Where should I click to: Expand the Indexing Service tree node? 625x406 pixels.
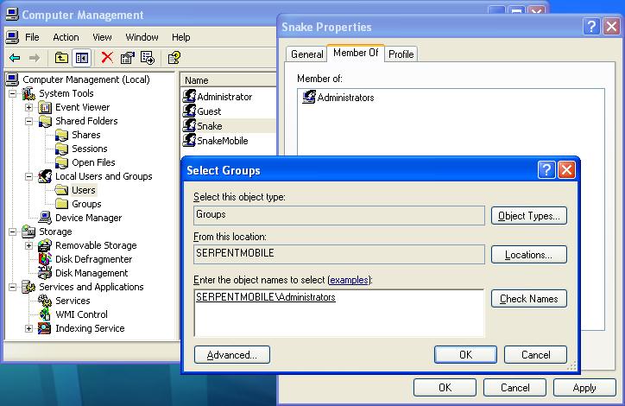(28, 328)
